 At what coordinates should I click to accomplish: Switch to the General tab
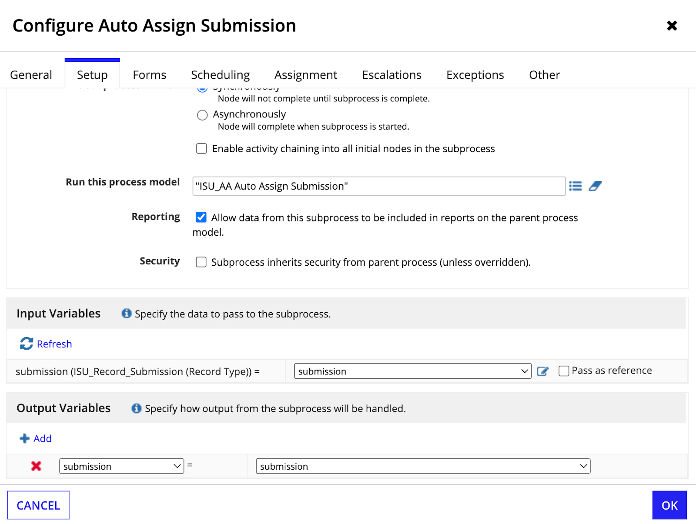pos(31,75)
